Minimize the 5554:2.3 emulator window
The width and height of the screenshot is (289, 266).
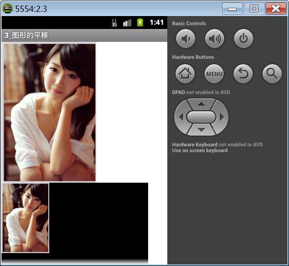pyautogui.click(x=232, y=8)
